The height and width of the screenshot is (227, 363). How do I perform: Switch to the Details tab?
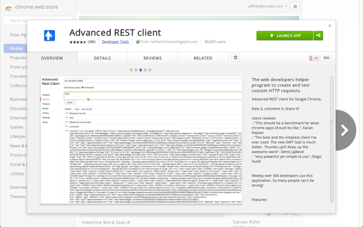[102, 58]
